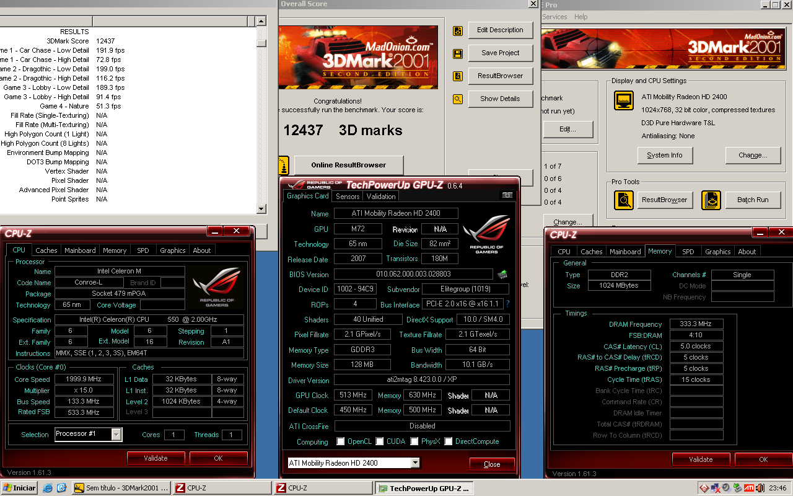Open the Processor #1 selection dropdown
Image resolution: width=793 pixels, height=496 pixels.
[x=116, y=434]
